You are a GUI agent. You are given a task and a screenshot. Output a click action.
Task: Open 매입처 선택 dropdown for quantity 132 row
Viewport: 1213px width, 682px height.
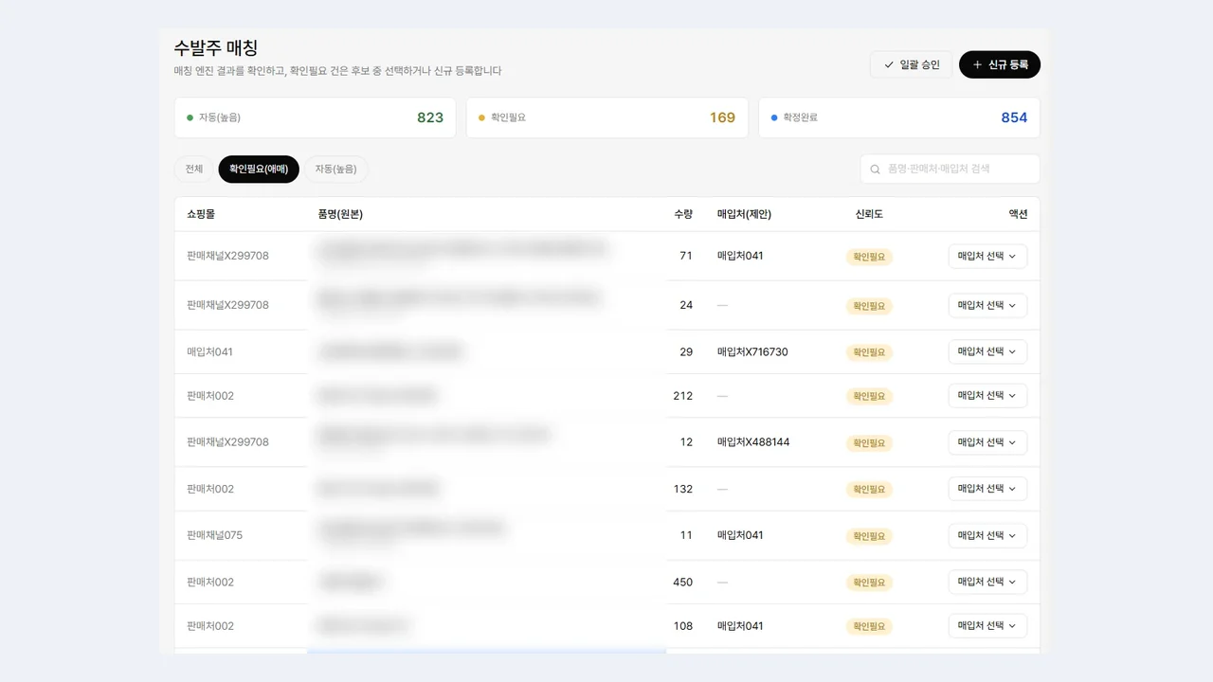click(x=987, y=489)
